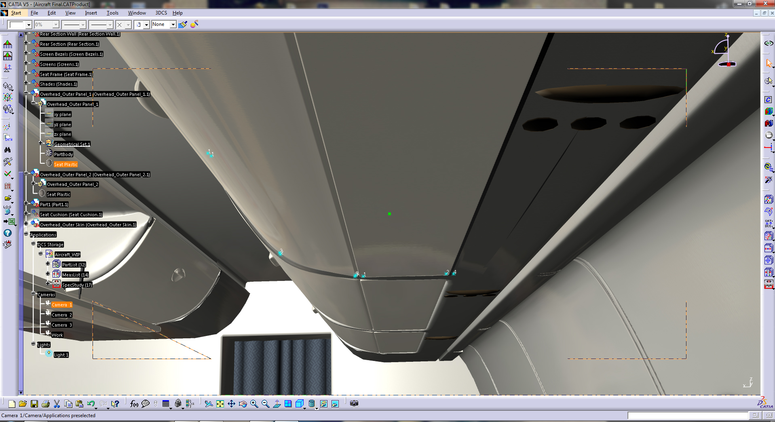Collapse the Cameras tree node

pyautogui.click(x=33, y=294)
